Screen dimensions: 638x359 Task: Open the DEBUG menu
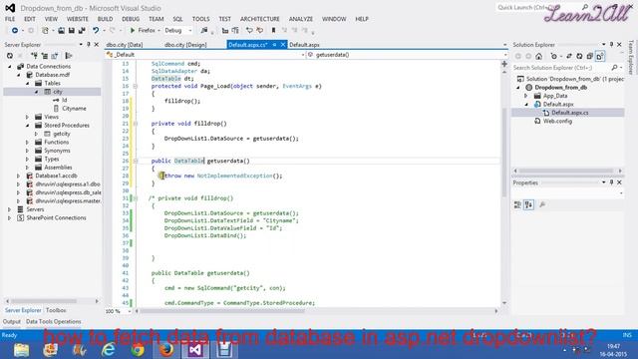[x=131, y=19]
